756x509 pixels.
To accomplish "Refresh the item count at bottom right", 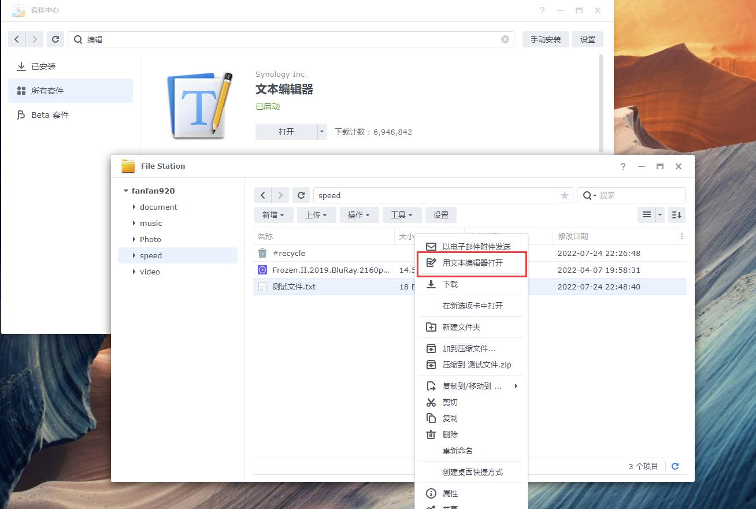I will [x=675, y=466].
